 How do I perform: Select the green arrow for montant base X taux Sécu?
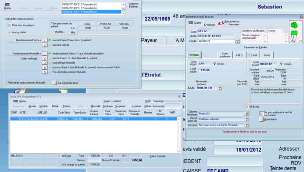pos(50,40)
